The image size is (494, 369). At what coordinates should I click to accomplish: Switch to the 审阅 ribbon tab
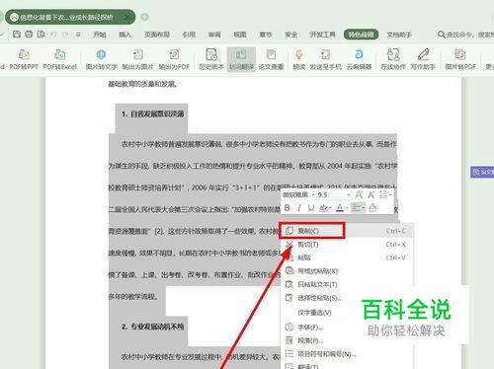pyautogui.click(x=214, y=35)
